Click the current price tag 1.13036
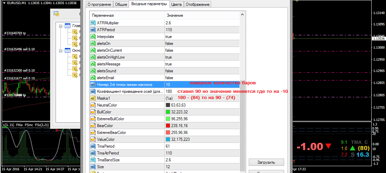This screenshot has width=386, height=173. coord(379,39)
